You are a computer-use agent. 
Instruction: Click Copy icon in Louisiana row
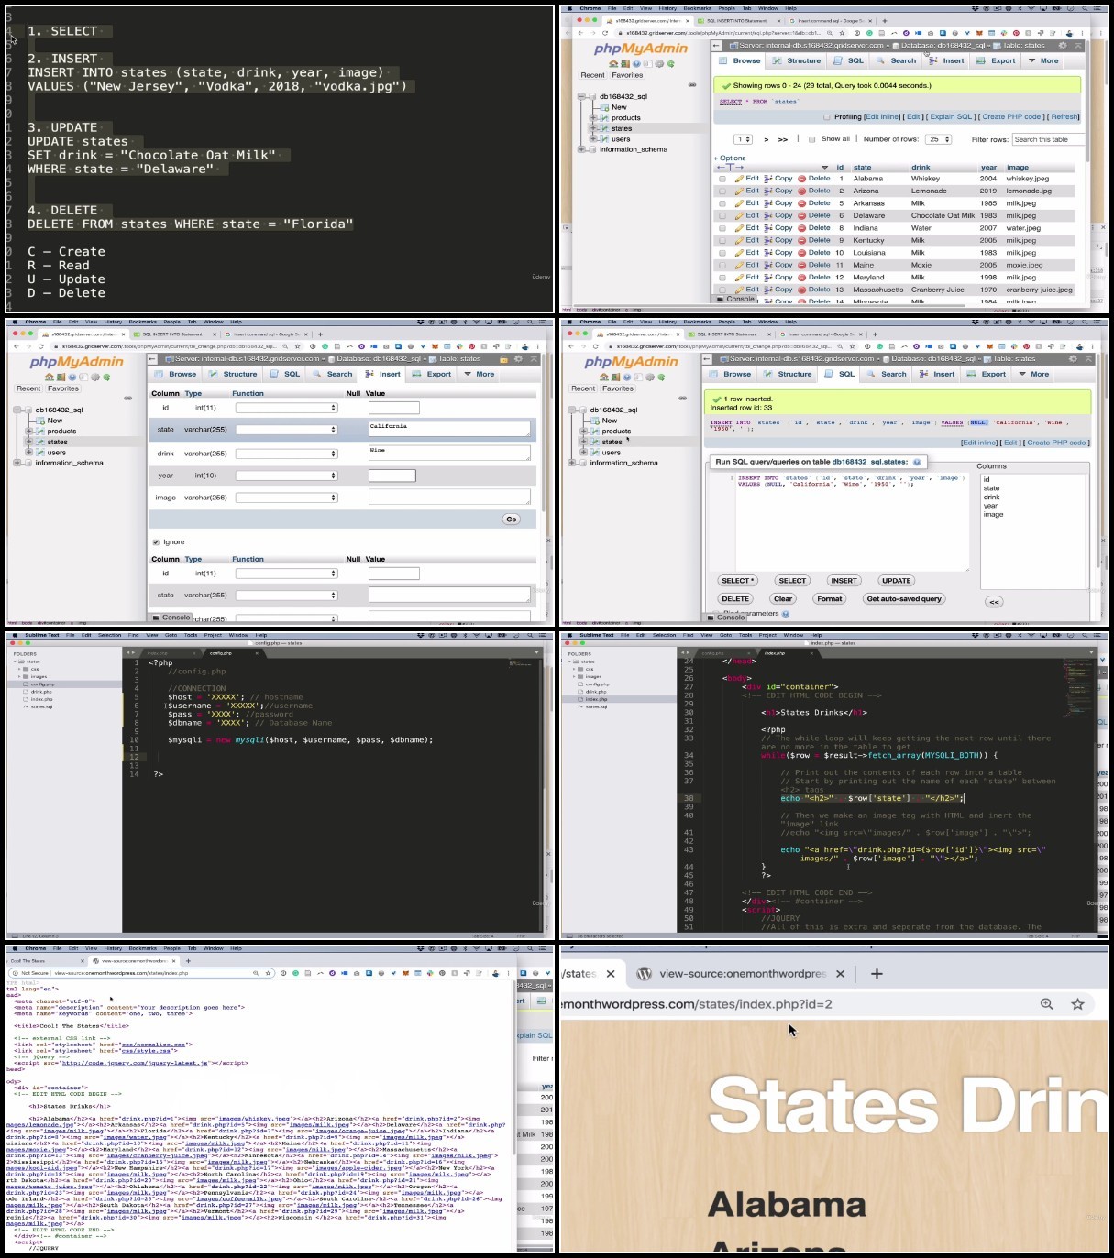769,253
